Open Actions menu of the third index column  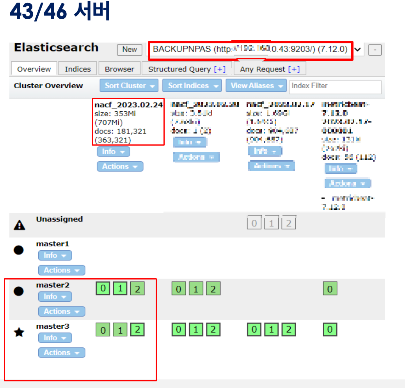pyautogui.click(x=272, y=166)
